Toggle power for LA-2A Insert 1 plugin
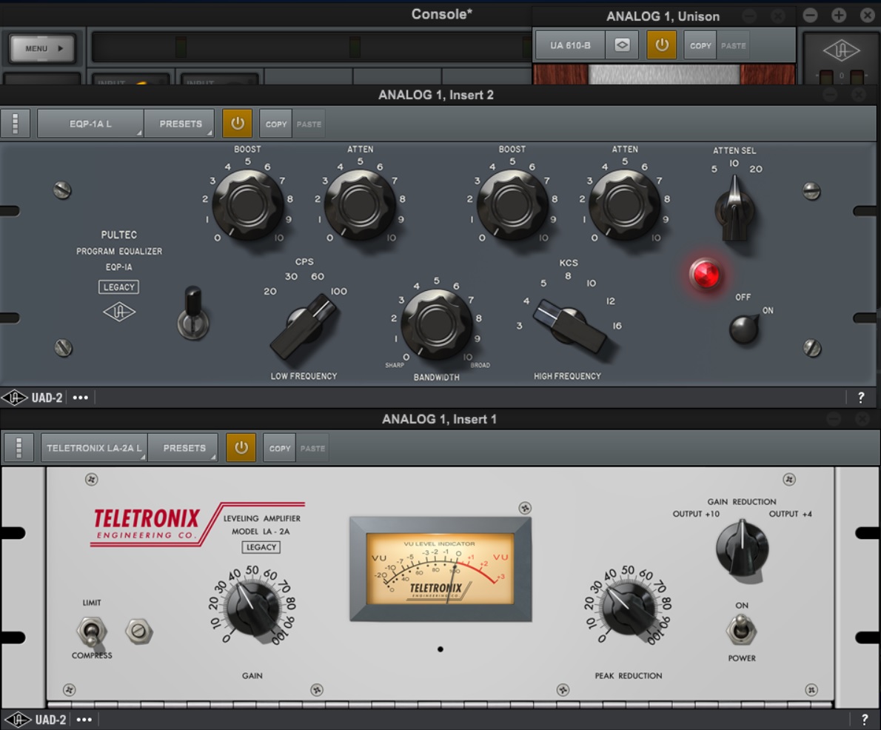 point(241,447)
